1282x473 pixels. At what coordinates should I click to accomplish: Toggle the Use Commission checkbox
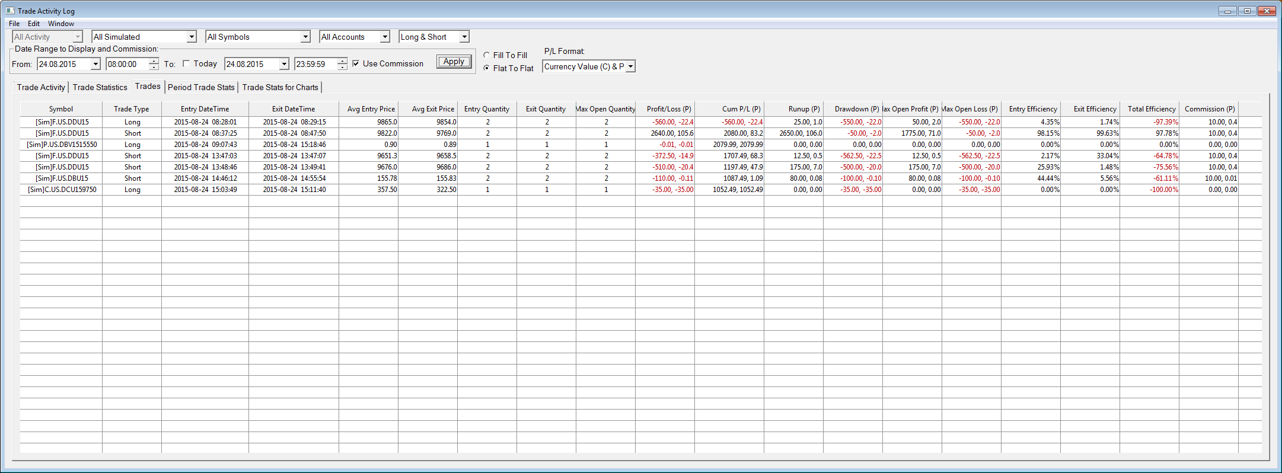[x=356, y=63]
